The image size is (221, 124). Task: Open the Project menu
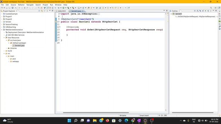45,5
